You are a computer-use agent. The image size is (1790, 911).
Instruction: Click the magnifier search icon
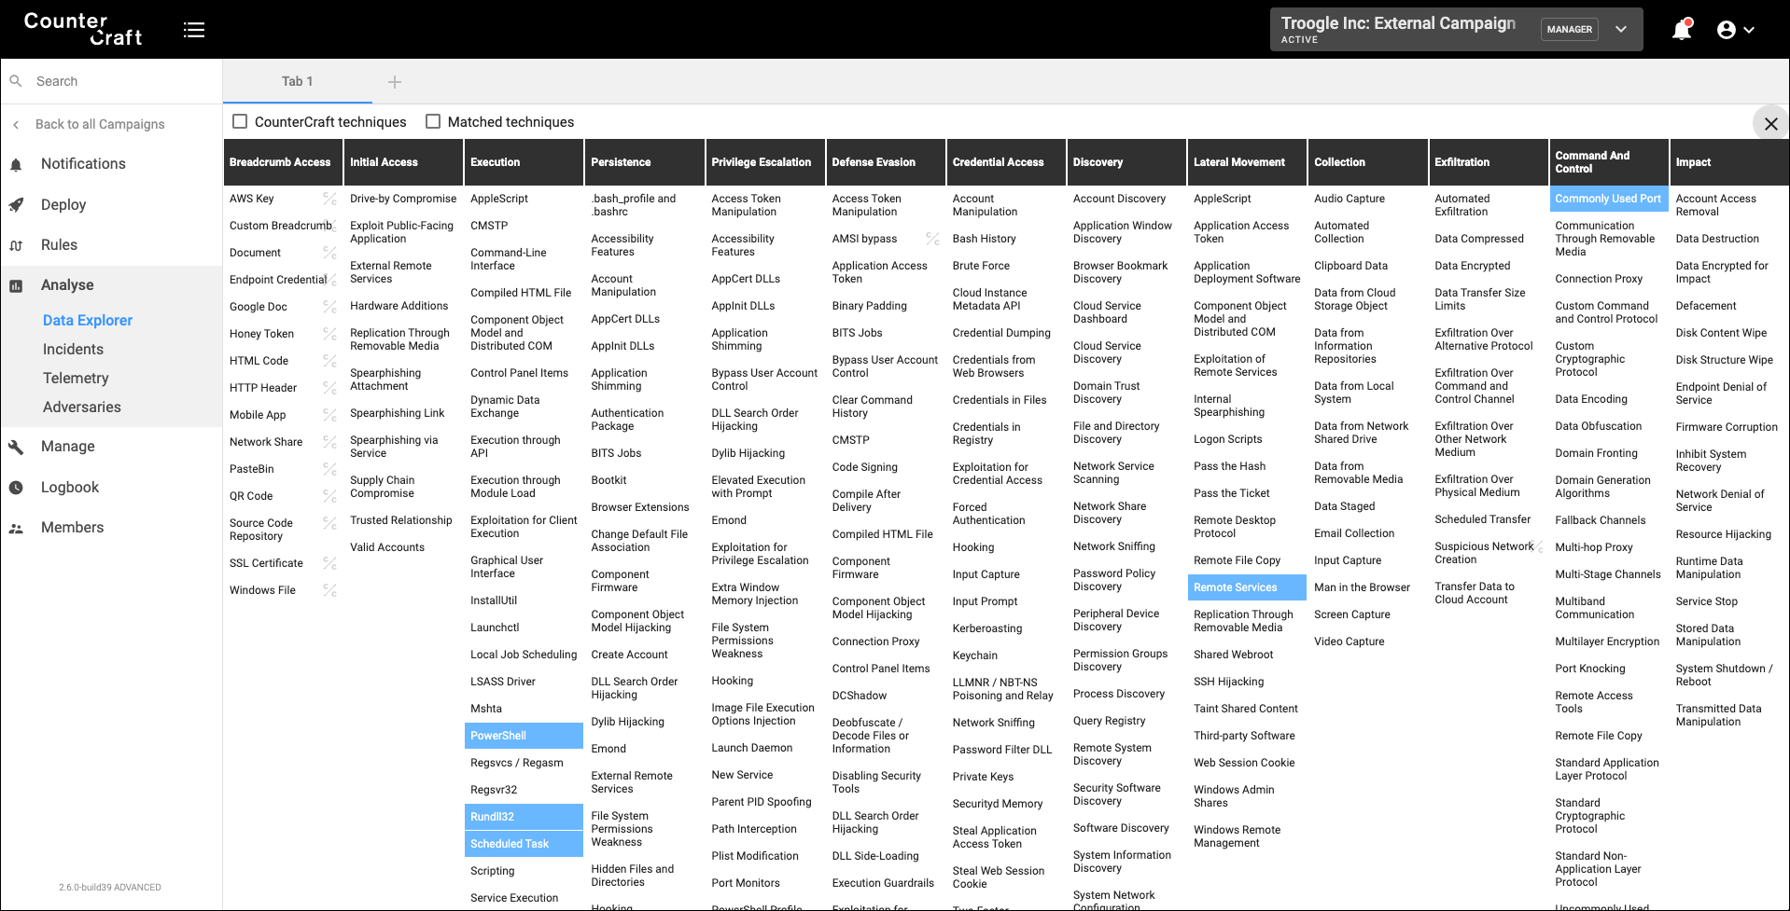(16, 81)
